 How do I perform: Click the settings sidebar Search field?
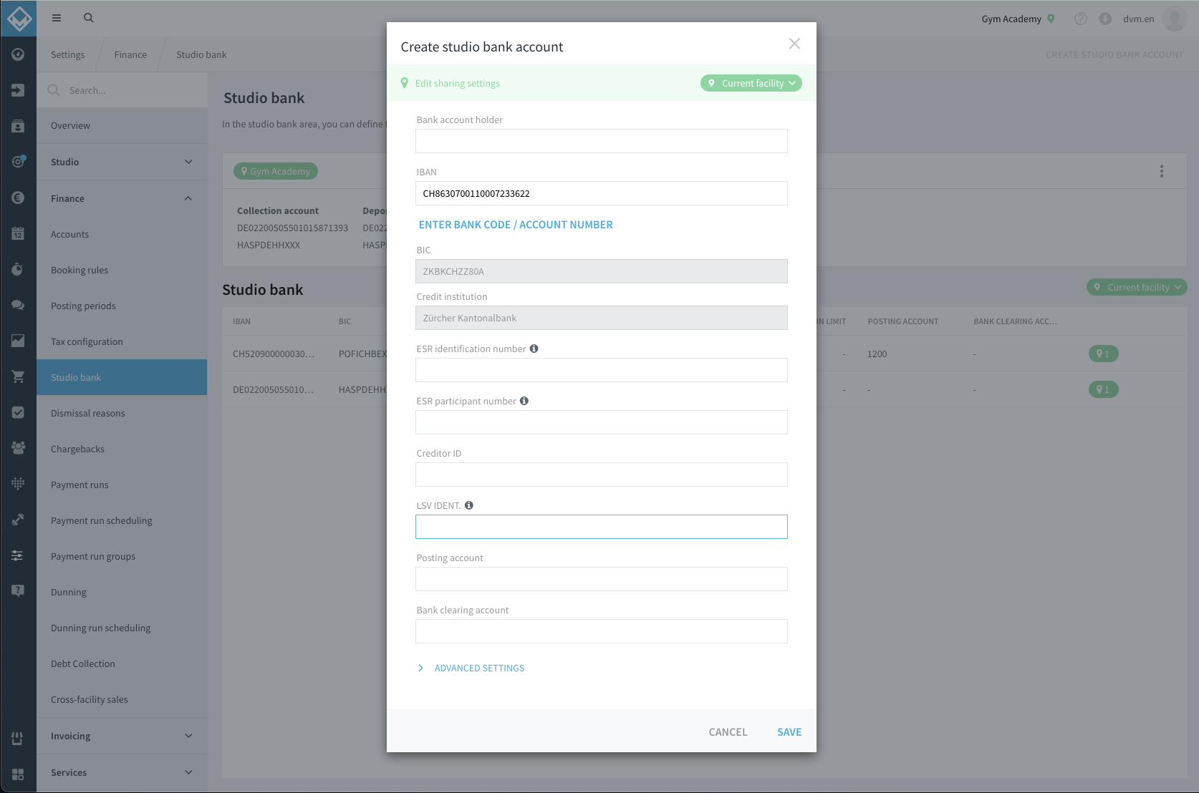pos(122,90)
